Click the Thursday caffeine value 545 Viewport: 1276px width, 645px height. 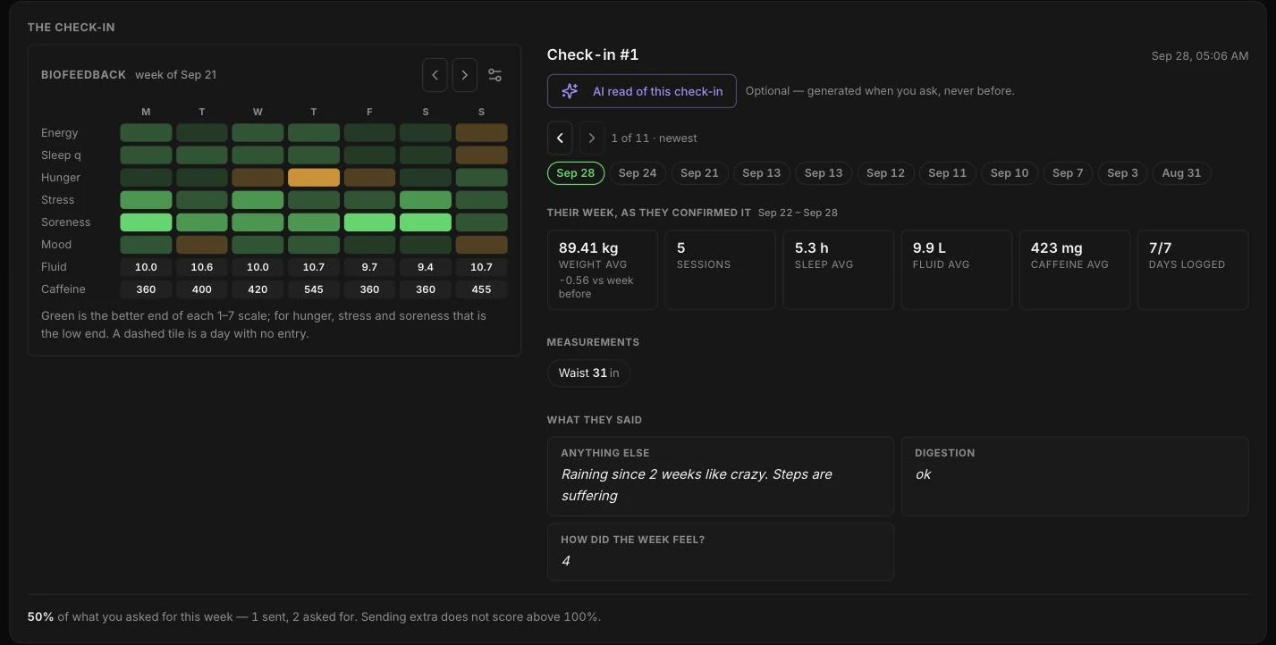(x=314, y=289)
